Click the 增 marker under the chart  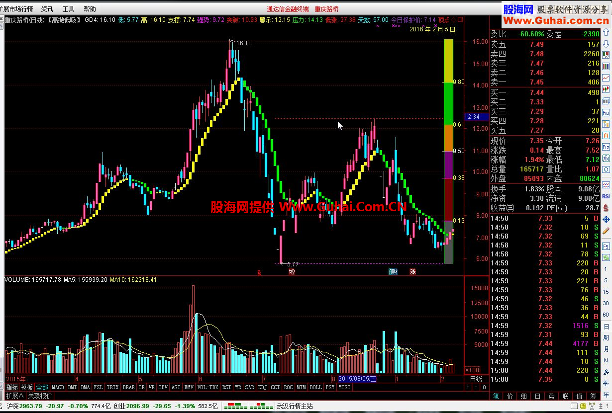[x=292, y=272]
